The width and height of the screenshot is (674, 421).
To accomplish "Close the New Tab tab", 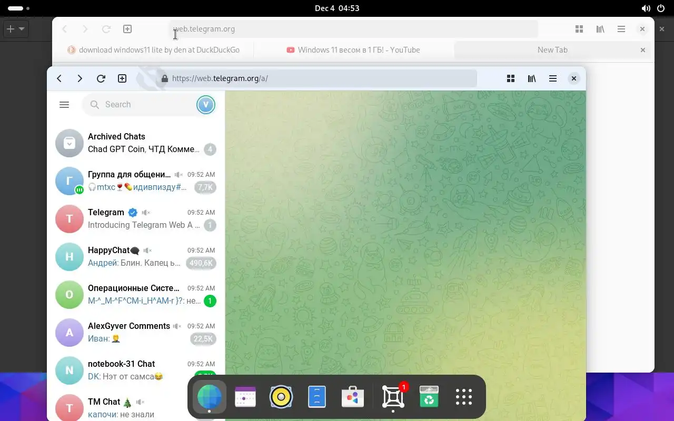I will point(642,50).
